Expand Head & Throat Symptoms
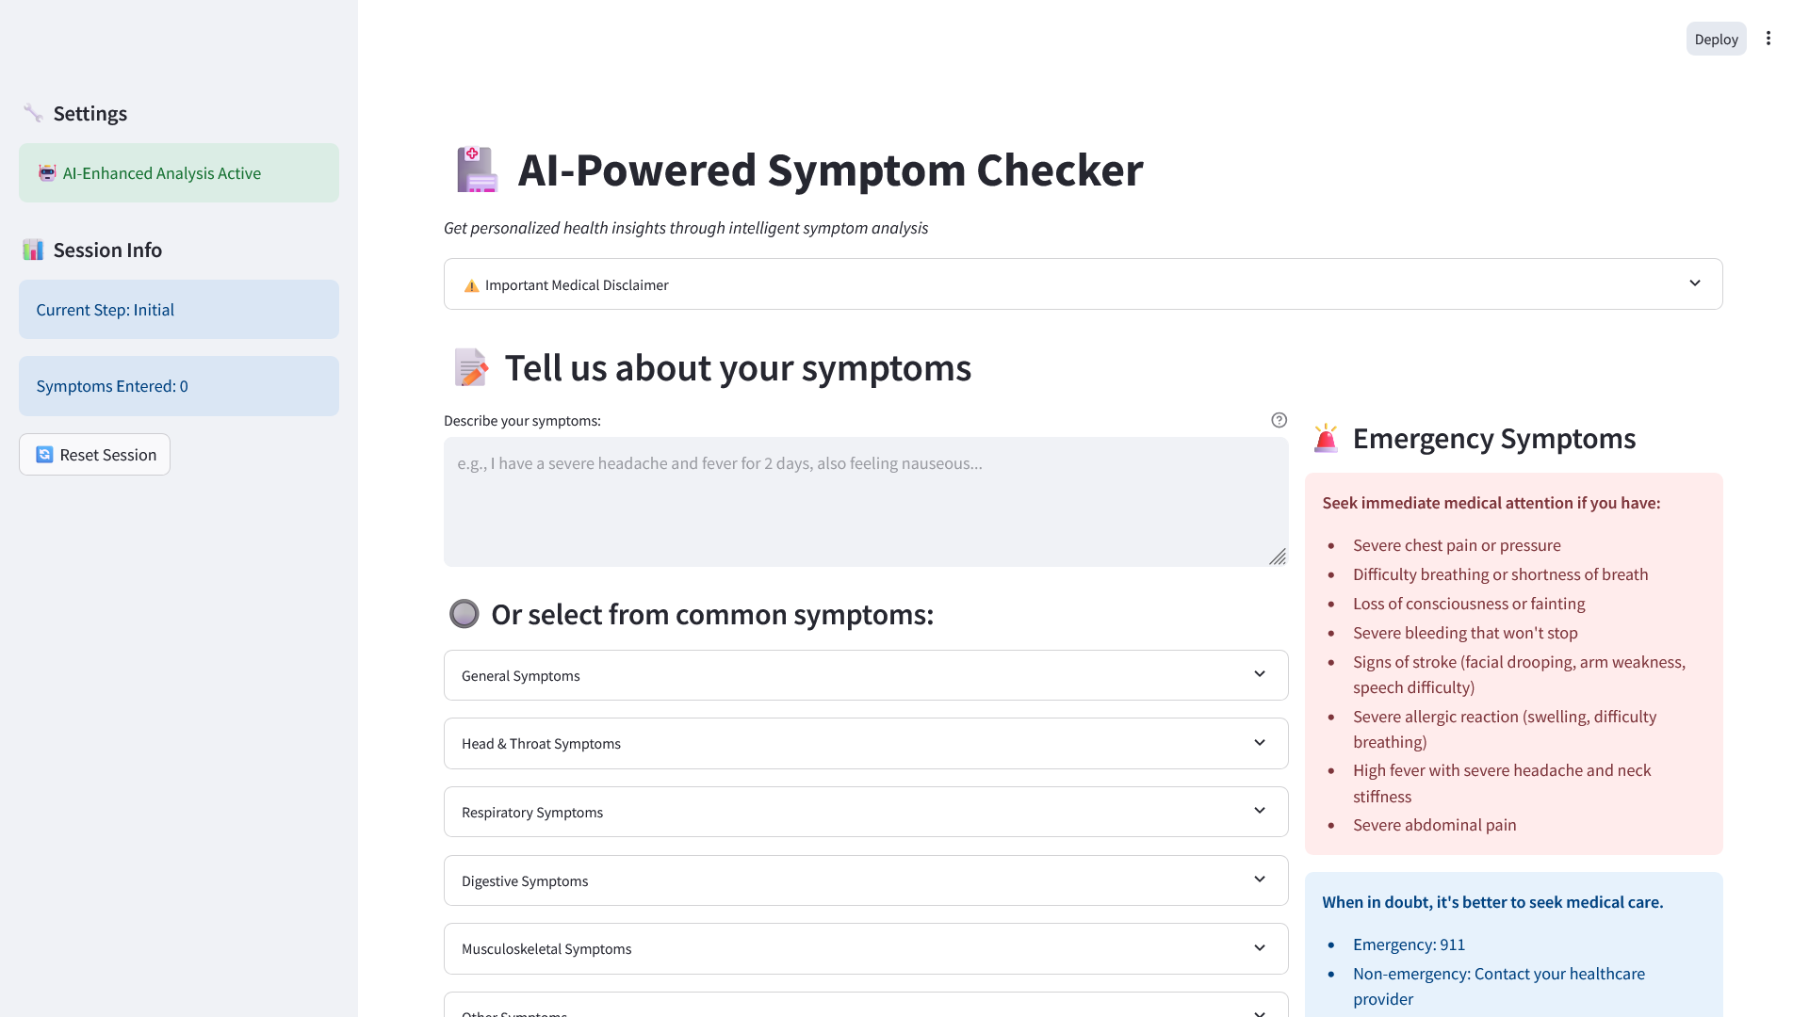 [865, 744]
